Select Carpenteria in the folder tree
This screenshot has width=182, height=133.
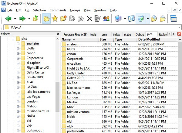pos(35,58)
